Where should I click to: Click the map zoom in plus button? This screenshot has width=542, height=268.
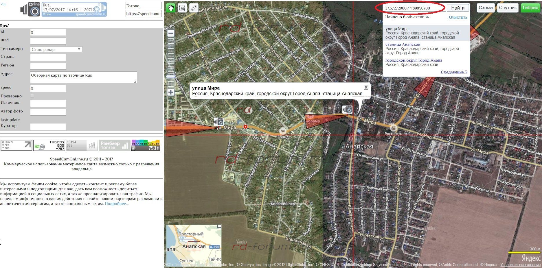(x=171, y=92)
